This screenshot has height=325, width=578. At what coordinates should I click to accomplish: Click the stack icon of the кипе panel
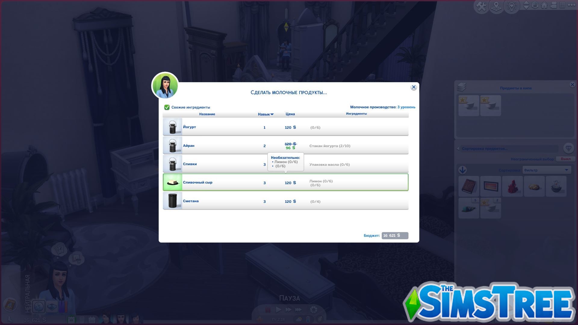461,87
